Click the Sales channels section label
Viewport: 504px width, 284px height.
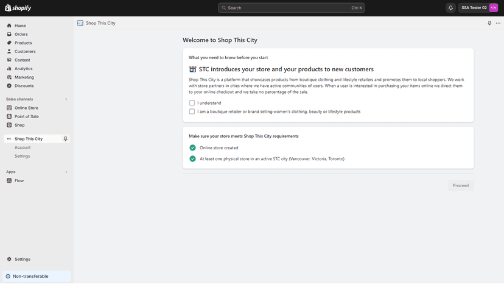19,99
